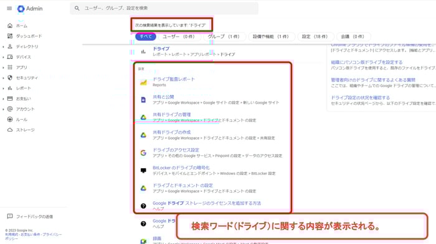The width and height of the screenshot is (436, 244).
Task: Expand the アプリ section arrow
Action: (x=3, y=68)
